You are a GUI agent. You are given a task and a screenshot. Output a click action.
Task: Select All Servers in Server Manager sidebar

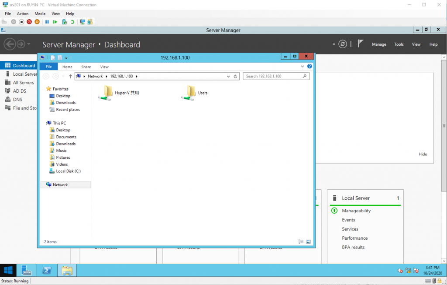click(x=19, y=82)
